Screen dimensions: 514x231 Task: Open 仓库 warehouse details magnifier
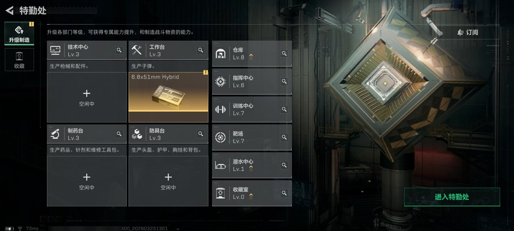click(284, 54)
